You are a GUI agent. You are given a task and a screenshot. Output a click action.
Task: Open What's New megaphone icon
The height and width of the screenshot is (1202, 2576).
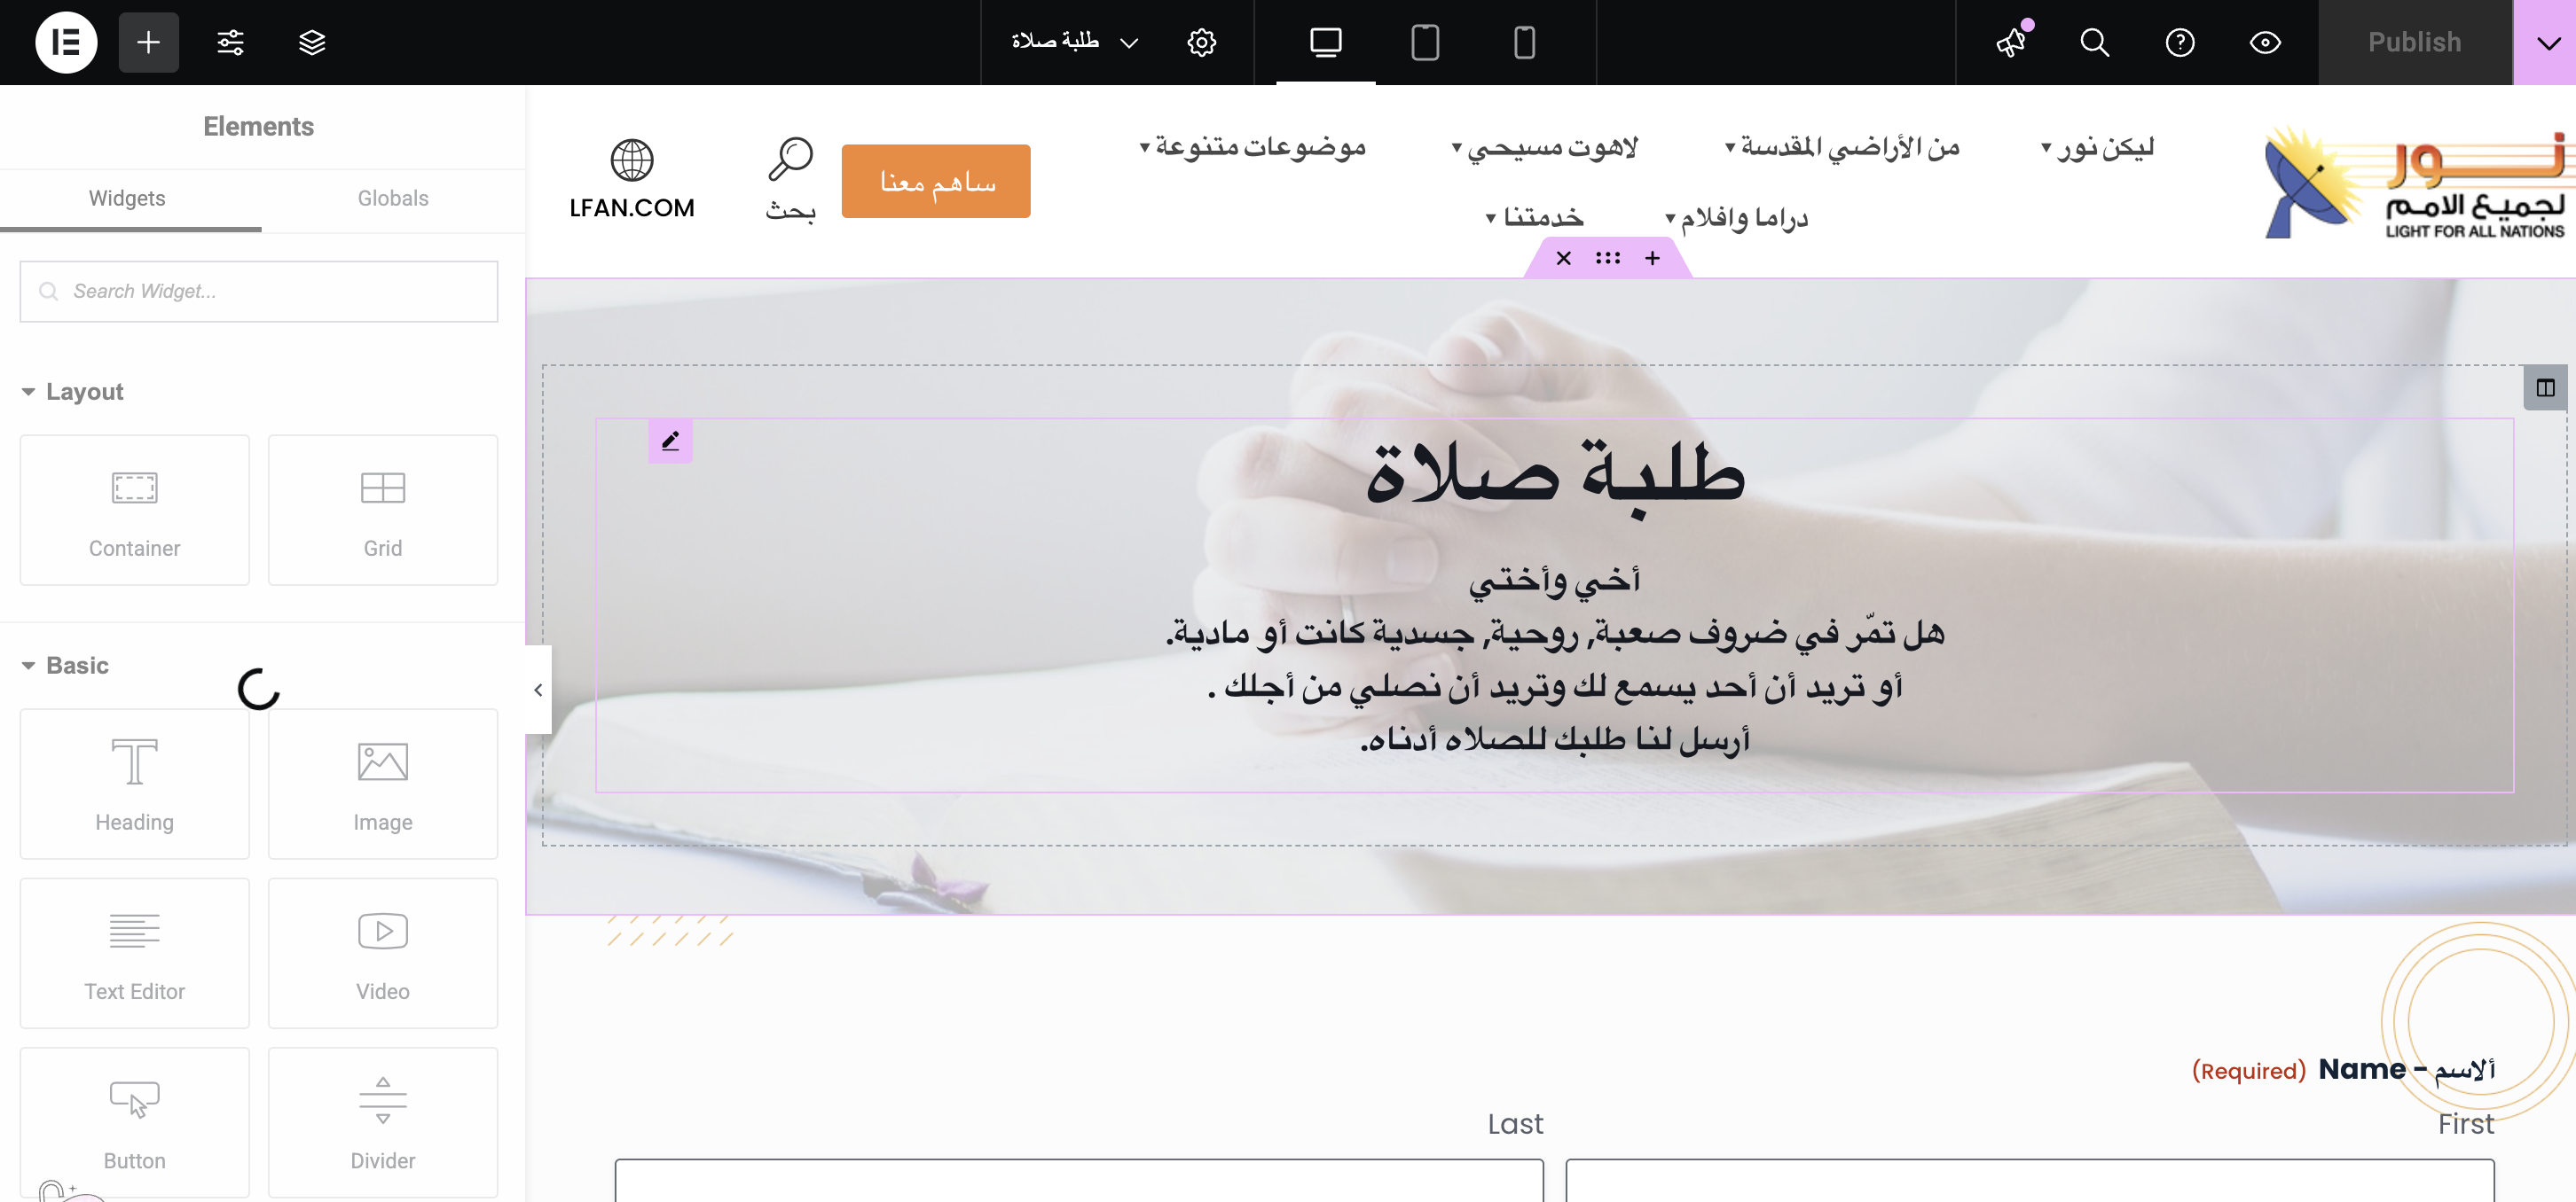(x=2012, y=42)
